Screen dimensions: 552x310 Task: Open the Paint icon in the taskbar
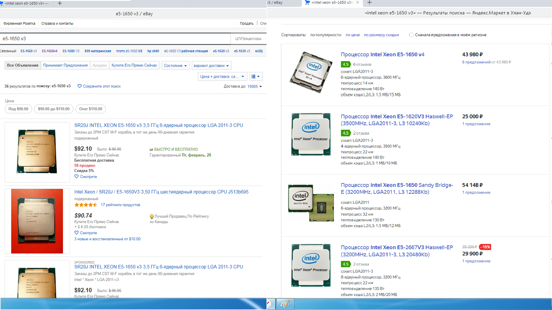[x=285, y=304]
